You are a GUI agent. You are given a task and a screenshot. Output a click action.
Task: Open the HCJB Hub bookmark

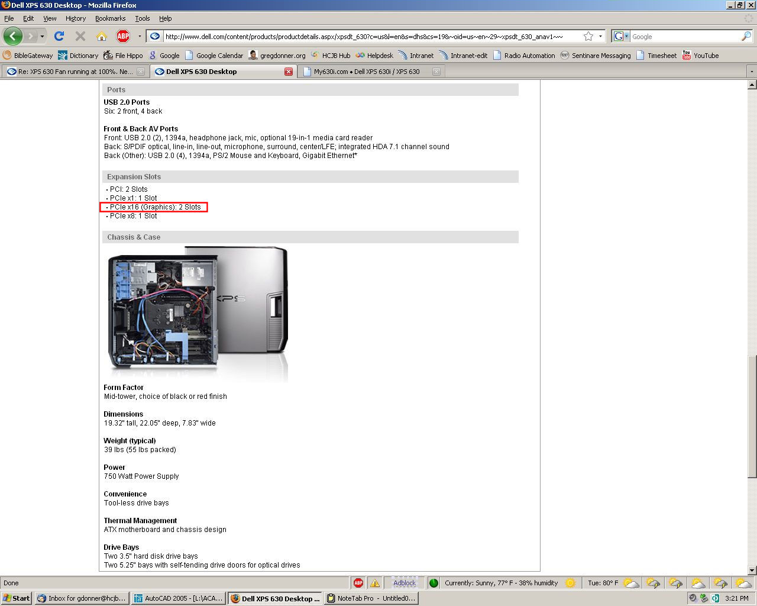point(330,55)
